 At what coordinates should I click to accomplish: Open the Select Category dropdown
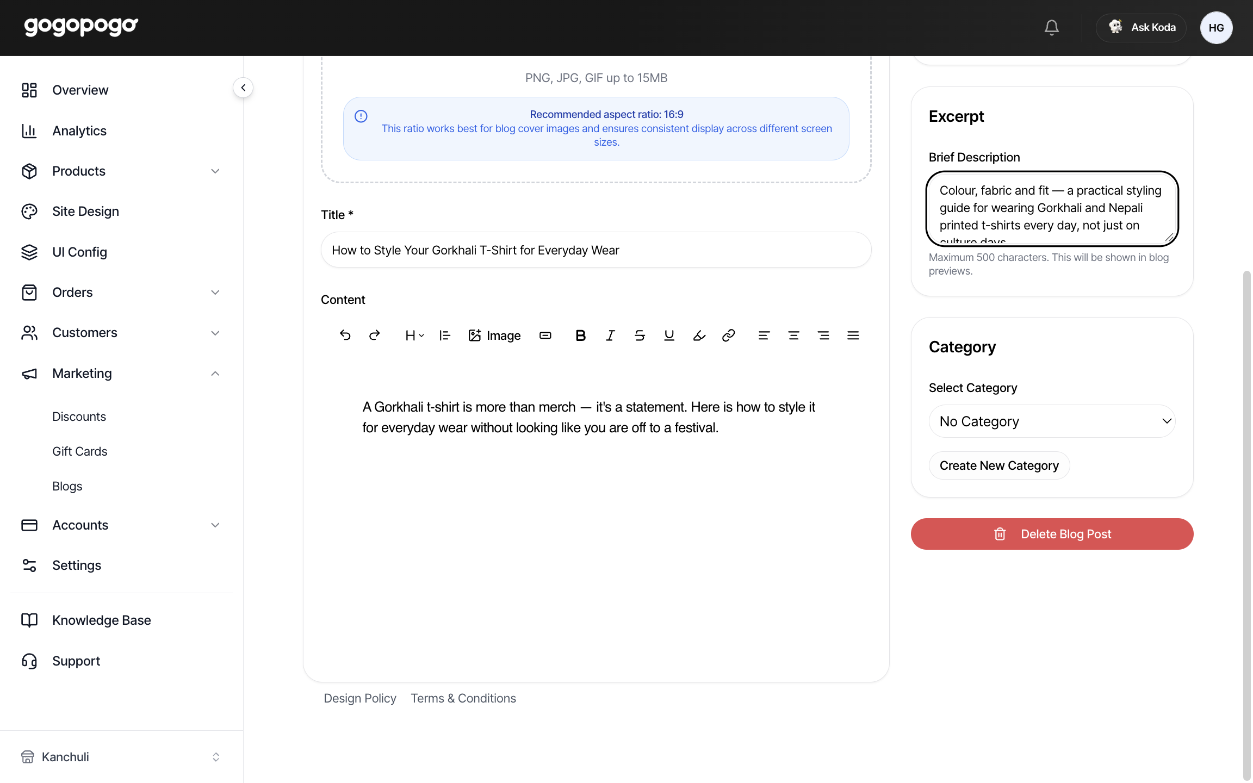[1052, 421]
